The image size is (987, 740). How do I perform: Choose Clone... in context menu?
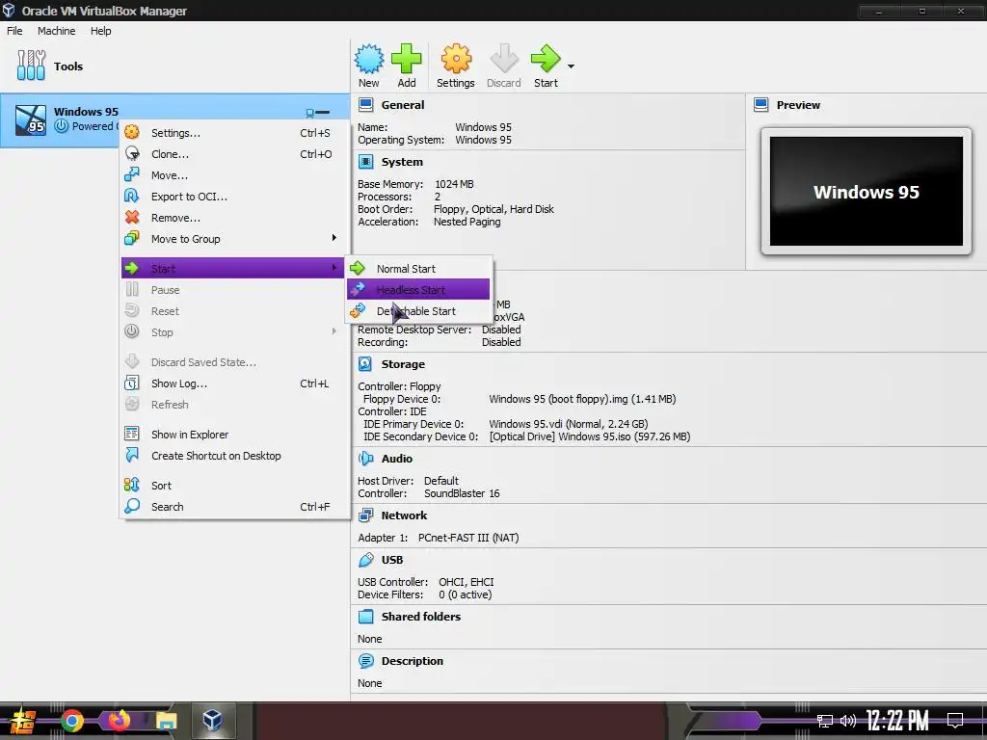click(235, 154)
